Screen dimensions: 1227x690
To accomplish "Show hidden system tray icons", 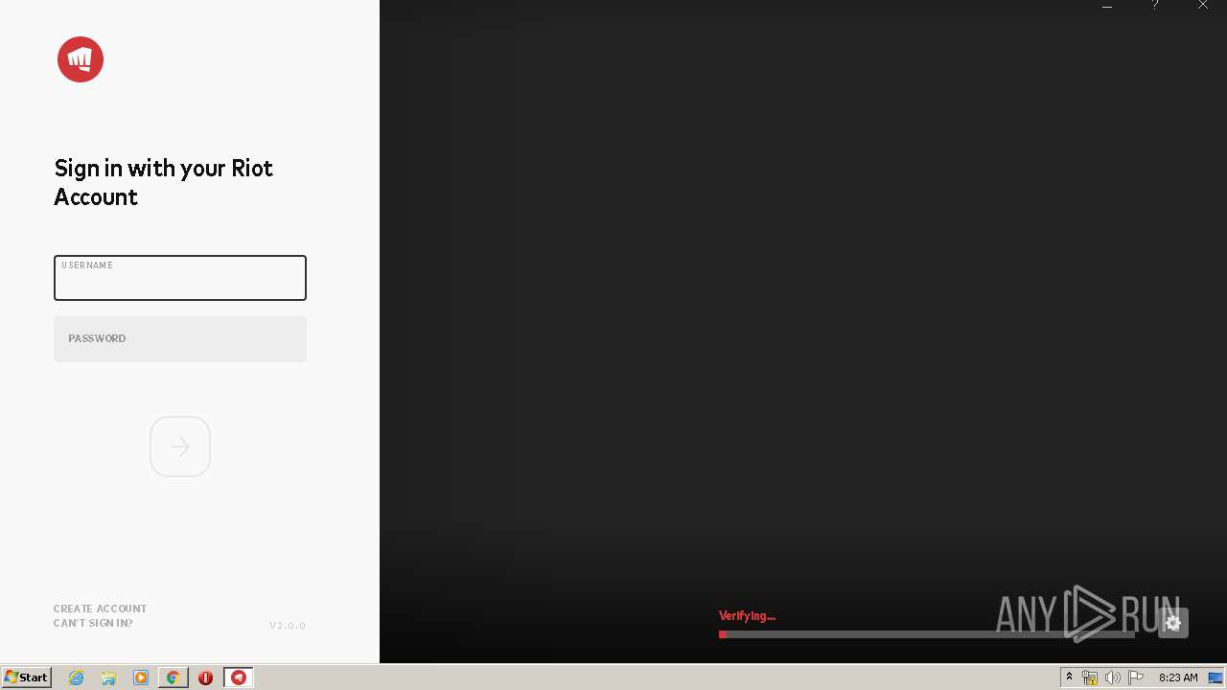I will (x=1070, y=678).
